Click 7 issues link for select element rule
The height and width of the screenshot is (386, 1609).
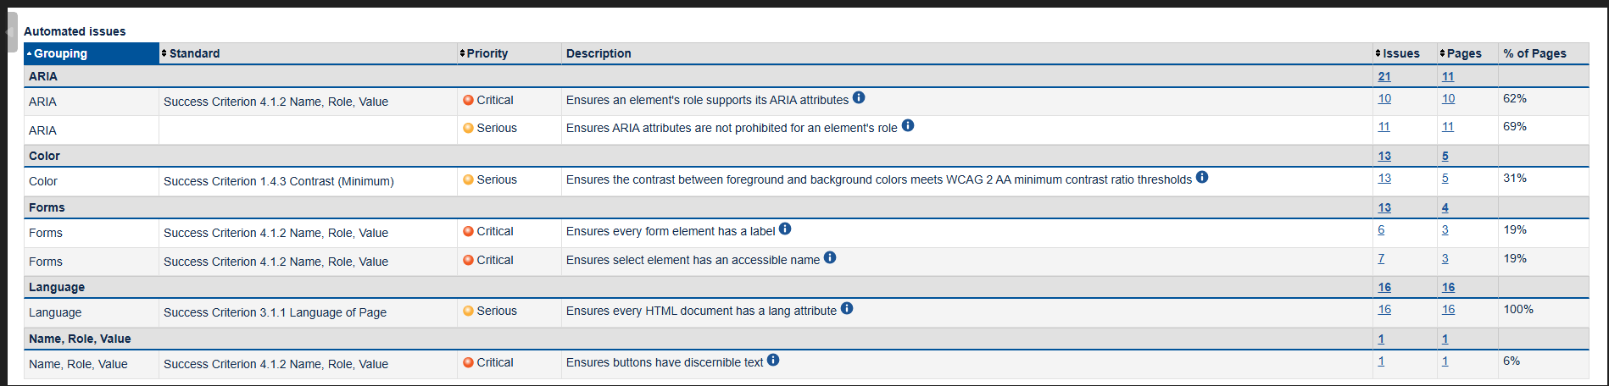1381,258
